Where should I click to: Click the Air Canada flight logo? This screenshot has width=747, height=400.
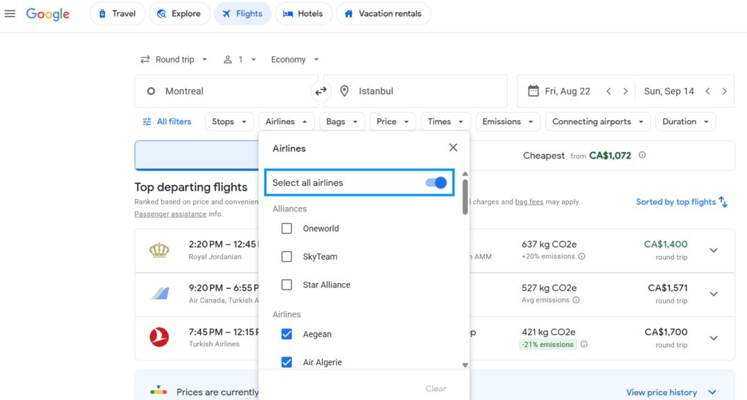[159, 293]
